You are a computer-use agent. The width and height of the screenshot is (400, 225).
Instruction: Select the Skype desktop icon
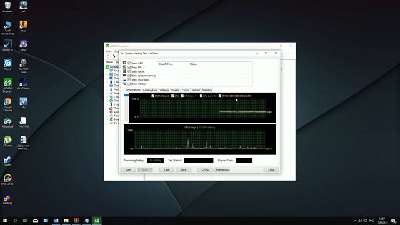coord(7,64)
